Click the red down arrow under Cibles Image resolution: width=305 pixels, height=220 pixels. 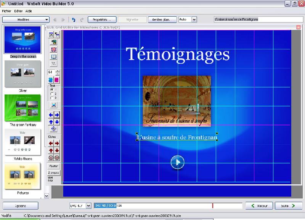coord(57,150)
